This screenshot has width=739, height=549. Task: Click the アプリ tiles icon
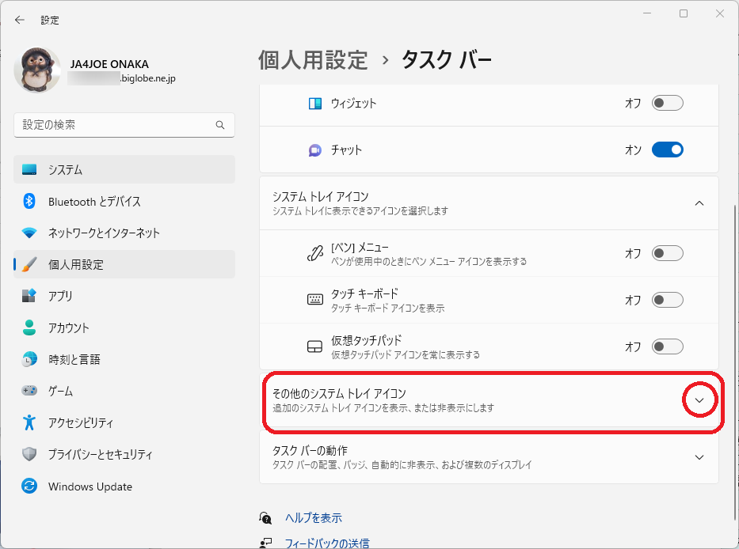click(29, 296)
